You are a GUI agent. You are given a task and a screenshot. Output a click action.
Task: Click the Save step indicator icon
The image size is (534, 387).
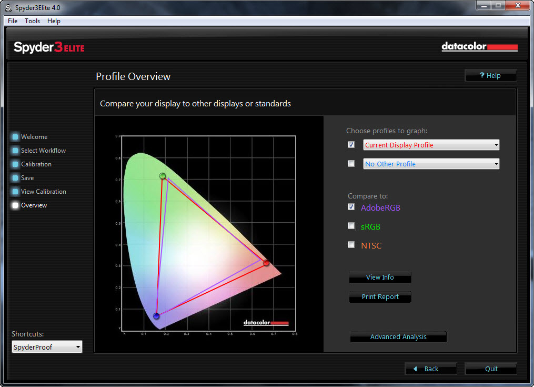click(15, 178)
